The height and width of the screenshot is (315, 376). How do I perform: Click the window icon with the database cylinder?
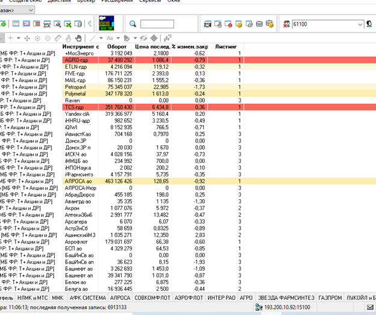pyautogui.click(x=78, y=24)
